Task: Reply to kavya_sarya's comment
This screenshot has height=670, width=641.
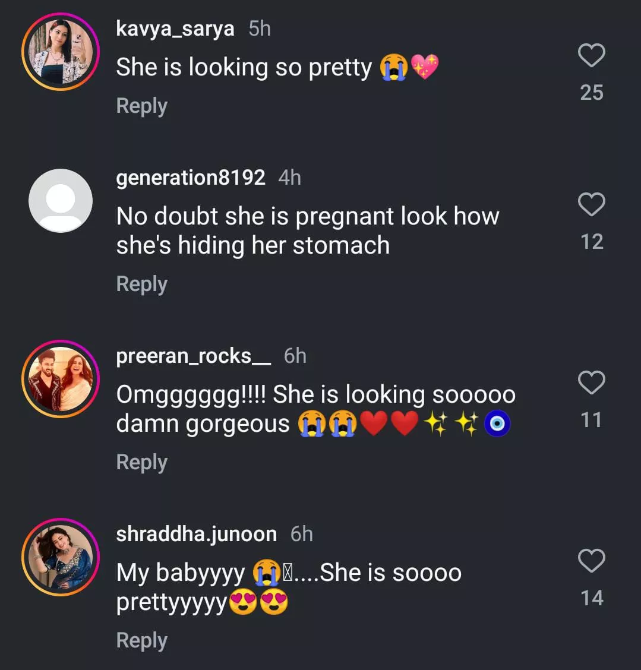Action: (x=141, y=106)
